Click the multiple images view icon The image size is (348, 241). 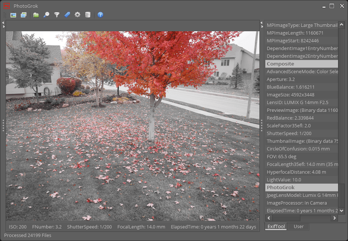point(23,15)
